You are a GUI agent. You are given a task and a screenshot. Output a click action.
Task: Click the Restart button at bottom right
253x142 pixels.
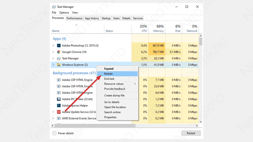(x=191, y=133)
